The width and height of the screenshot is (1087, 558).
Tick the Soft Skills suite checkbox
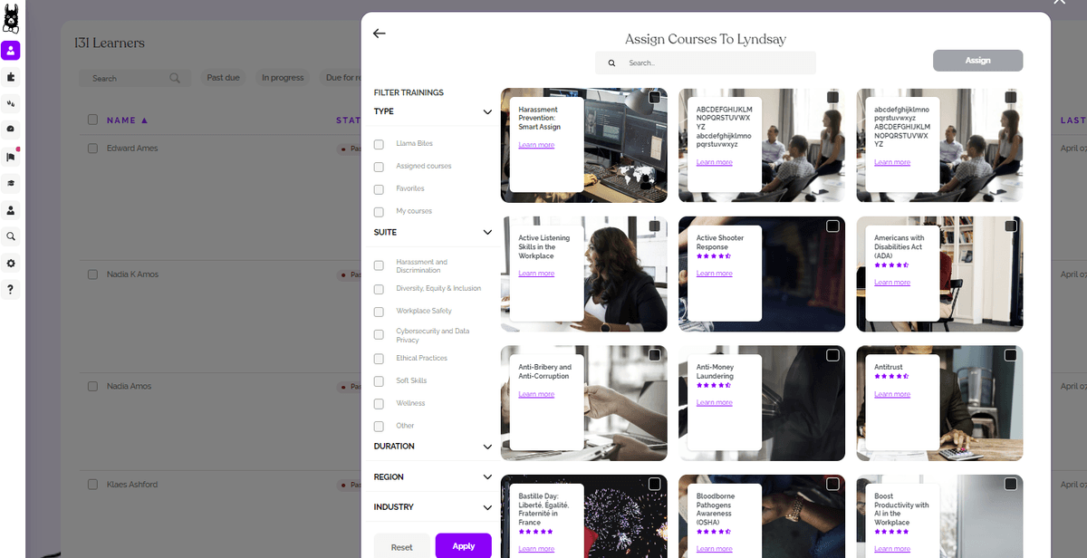coord(379,381)
